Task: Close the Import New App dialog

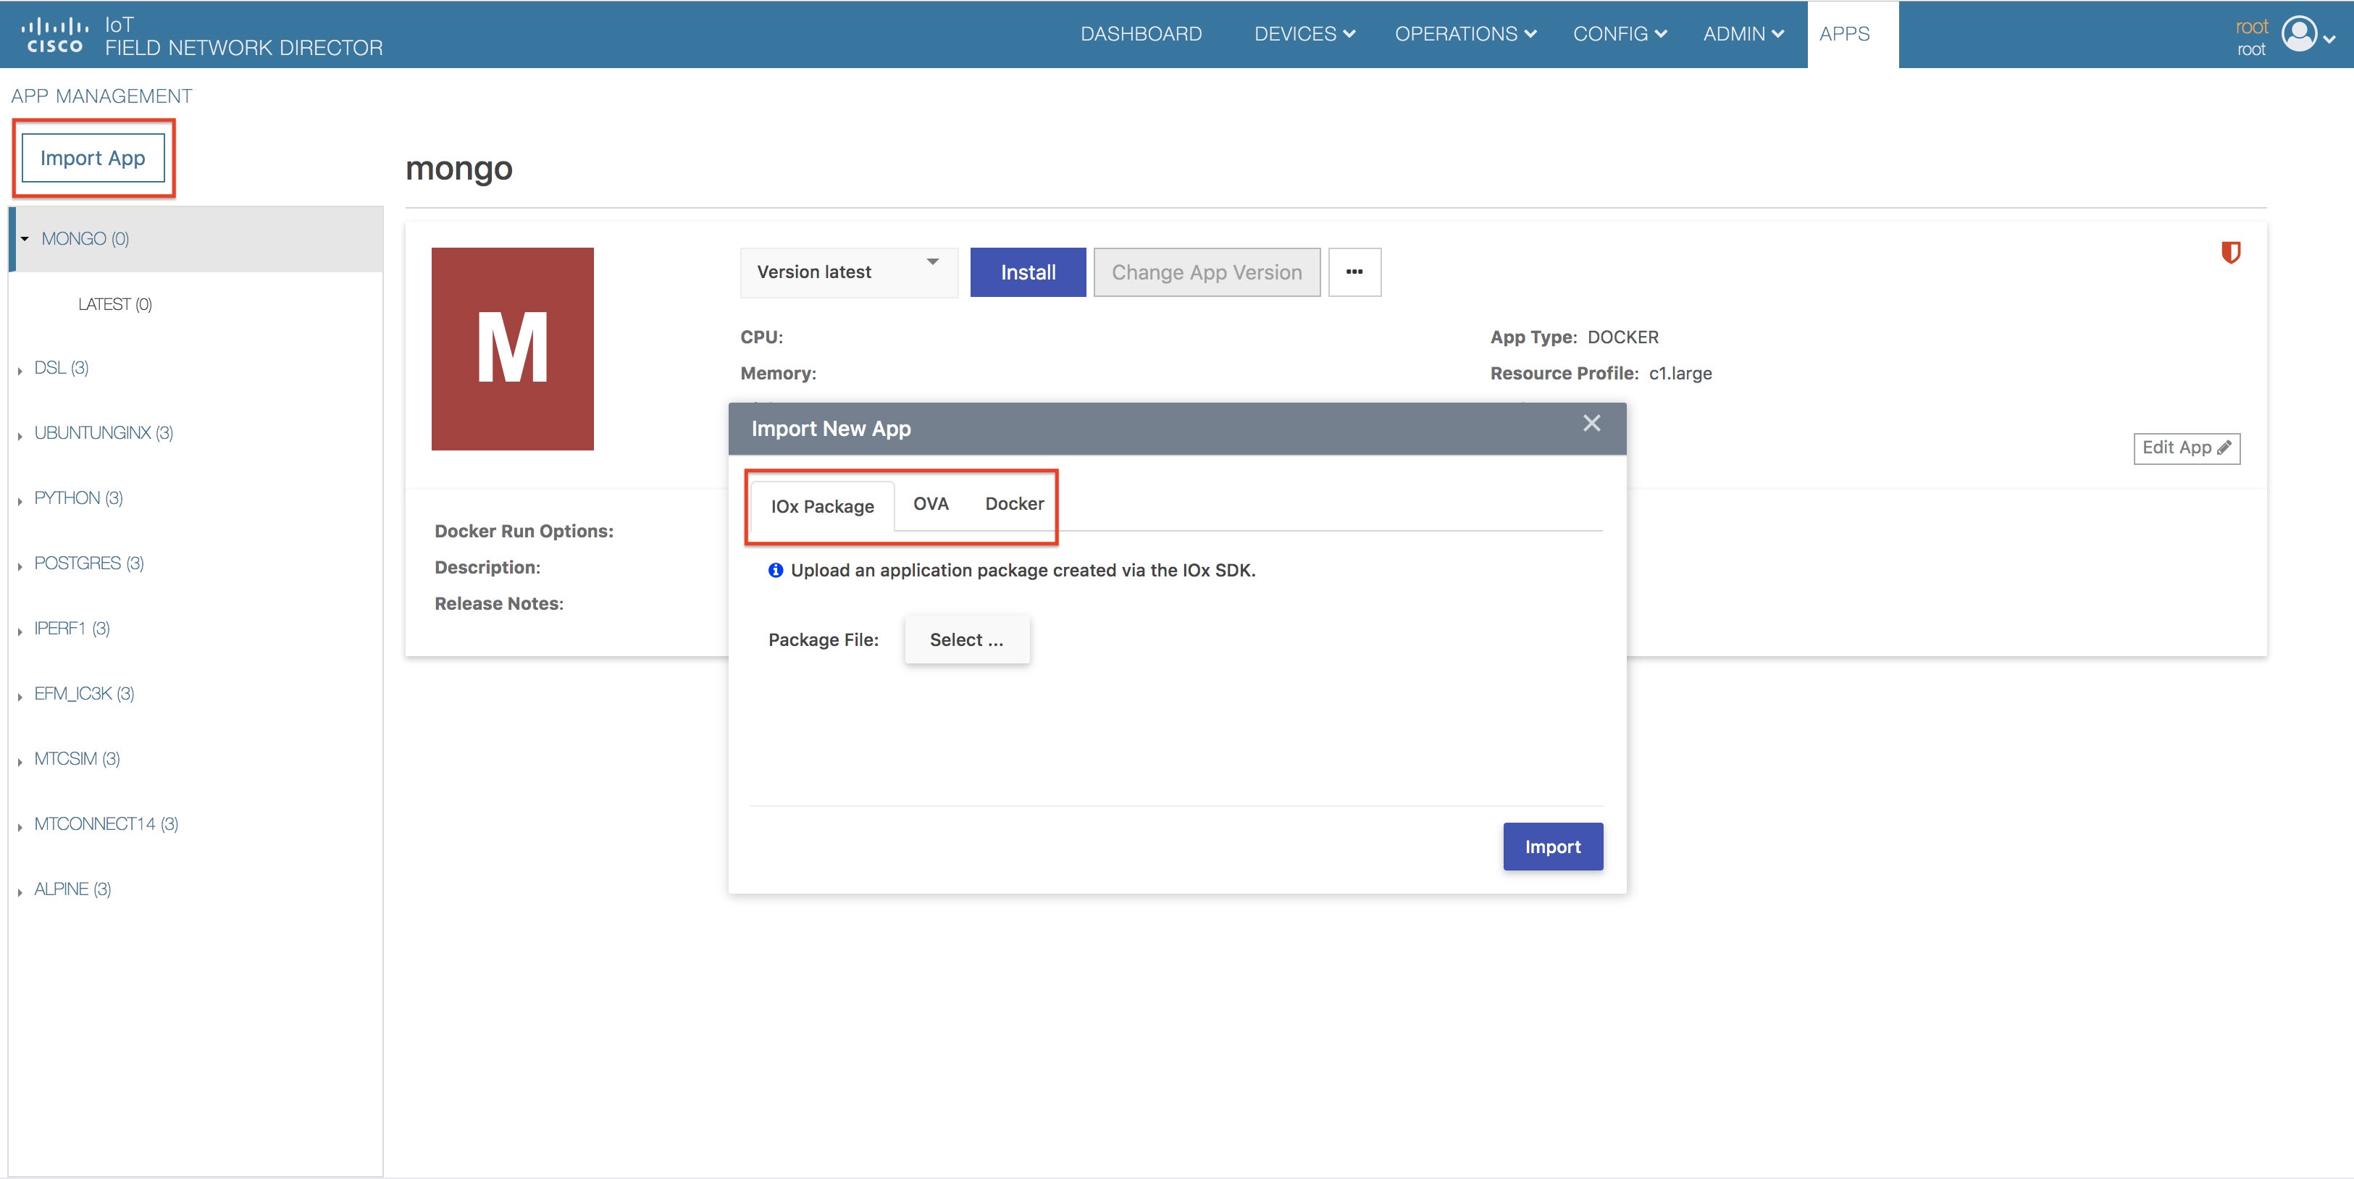Action: tap(1591, 423)
